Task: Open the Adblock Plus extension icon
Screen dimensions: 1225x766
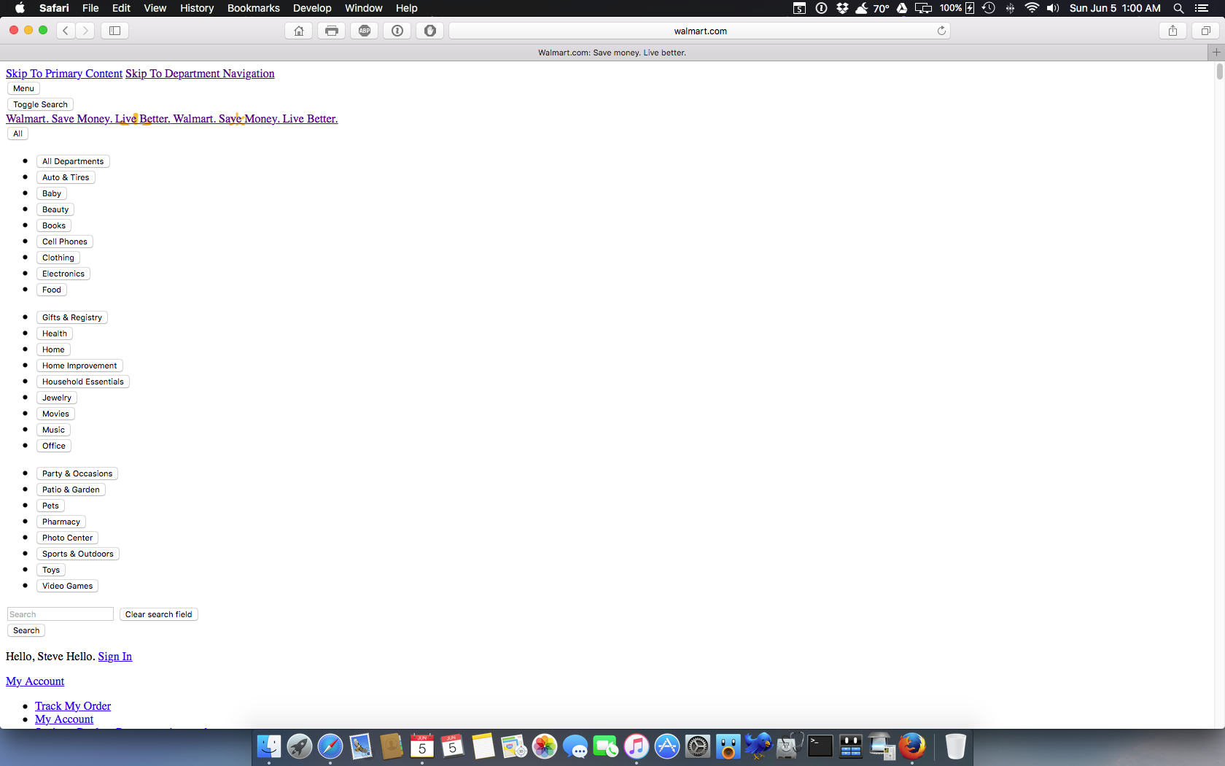Action: [365, 31]
